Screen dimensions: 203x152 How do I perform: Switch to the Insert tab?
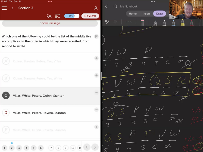pos(146,14)
